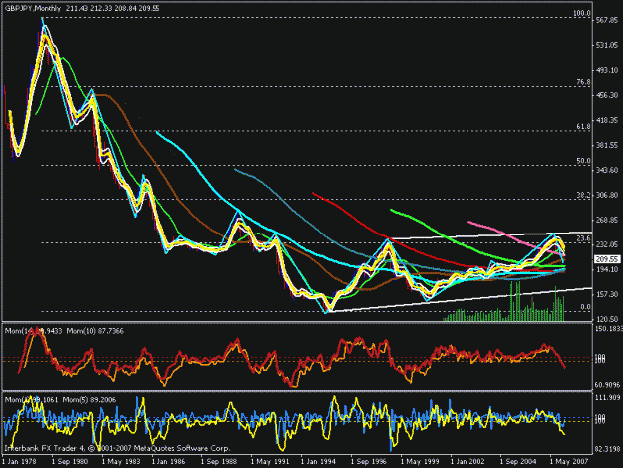Click the 418.35 price axis value

(x=607, y=120)
